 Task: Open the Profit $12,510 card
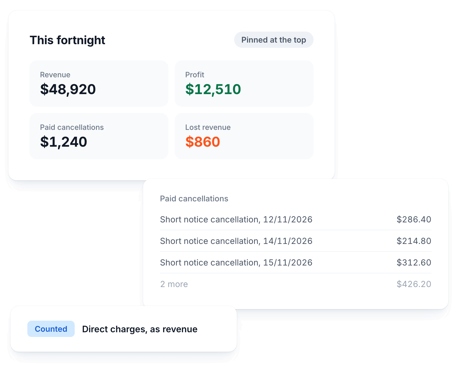click(x=244, y=84)
